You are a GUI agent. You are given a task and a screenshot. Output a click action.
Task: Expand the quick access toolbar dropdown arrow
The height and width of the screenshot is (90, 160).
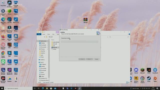pyautogui.click(x=44, y=32)
